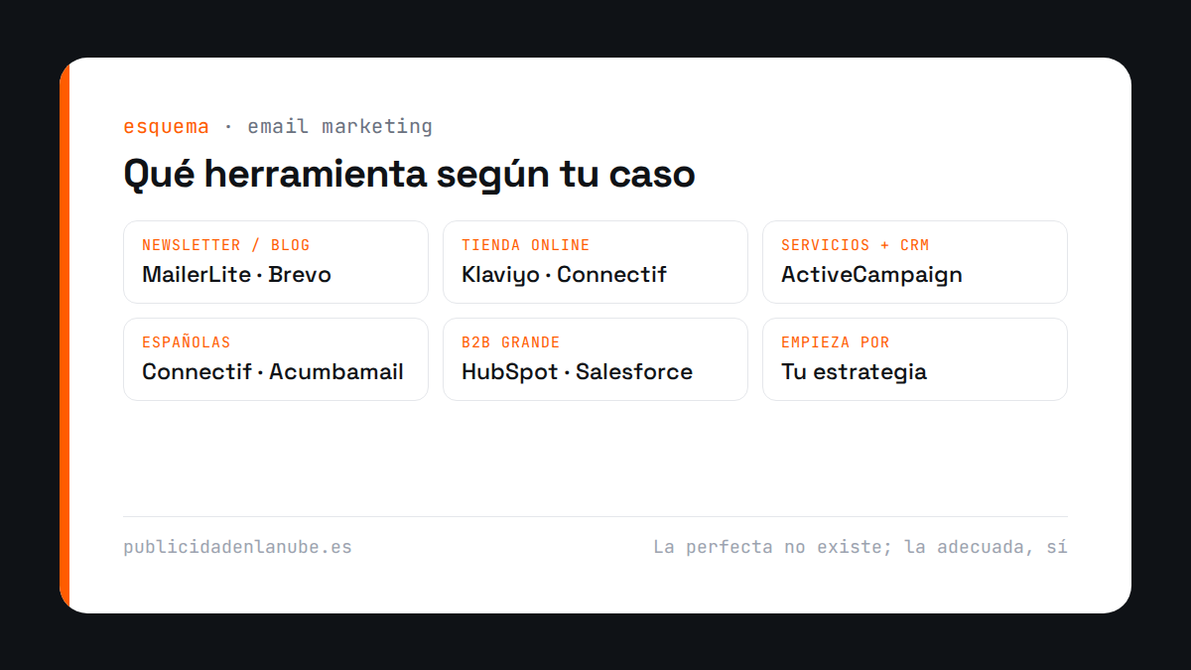Click "Connectif · Acumbamail" text
This screenshot has height=670, width=1191.
coord(273,372)
